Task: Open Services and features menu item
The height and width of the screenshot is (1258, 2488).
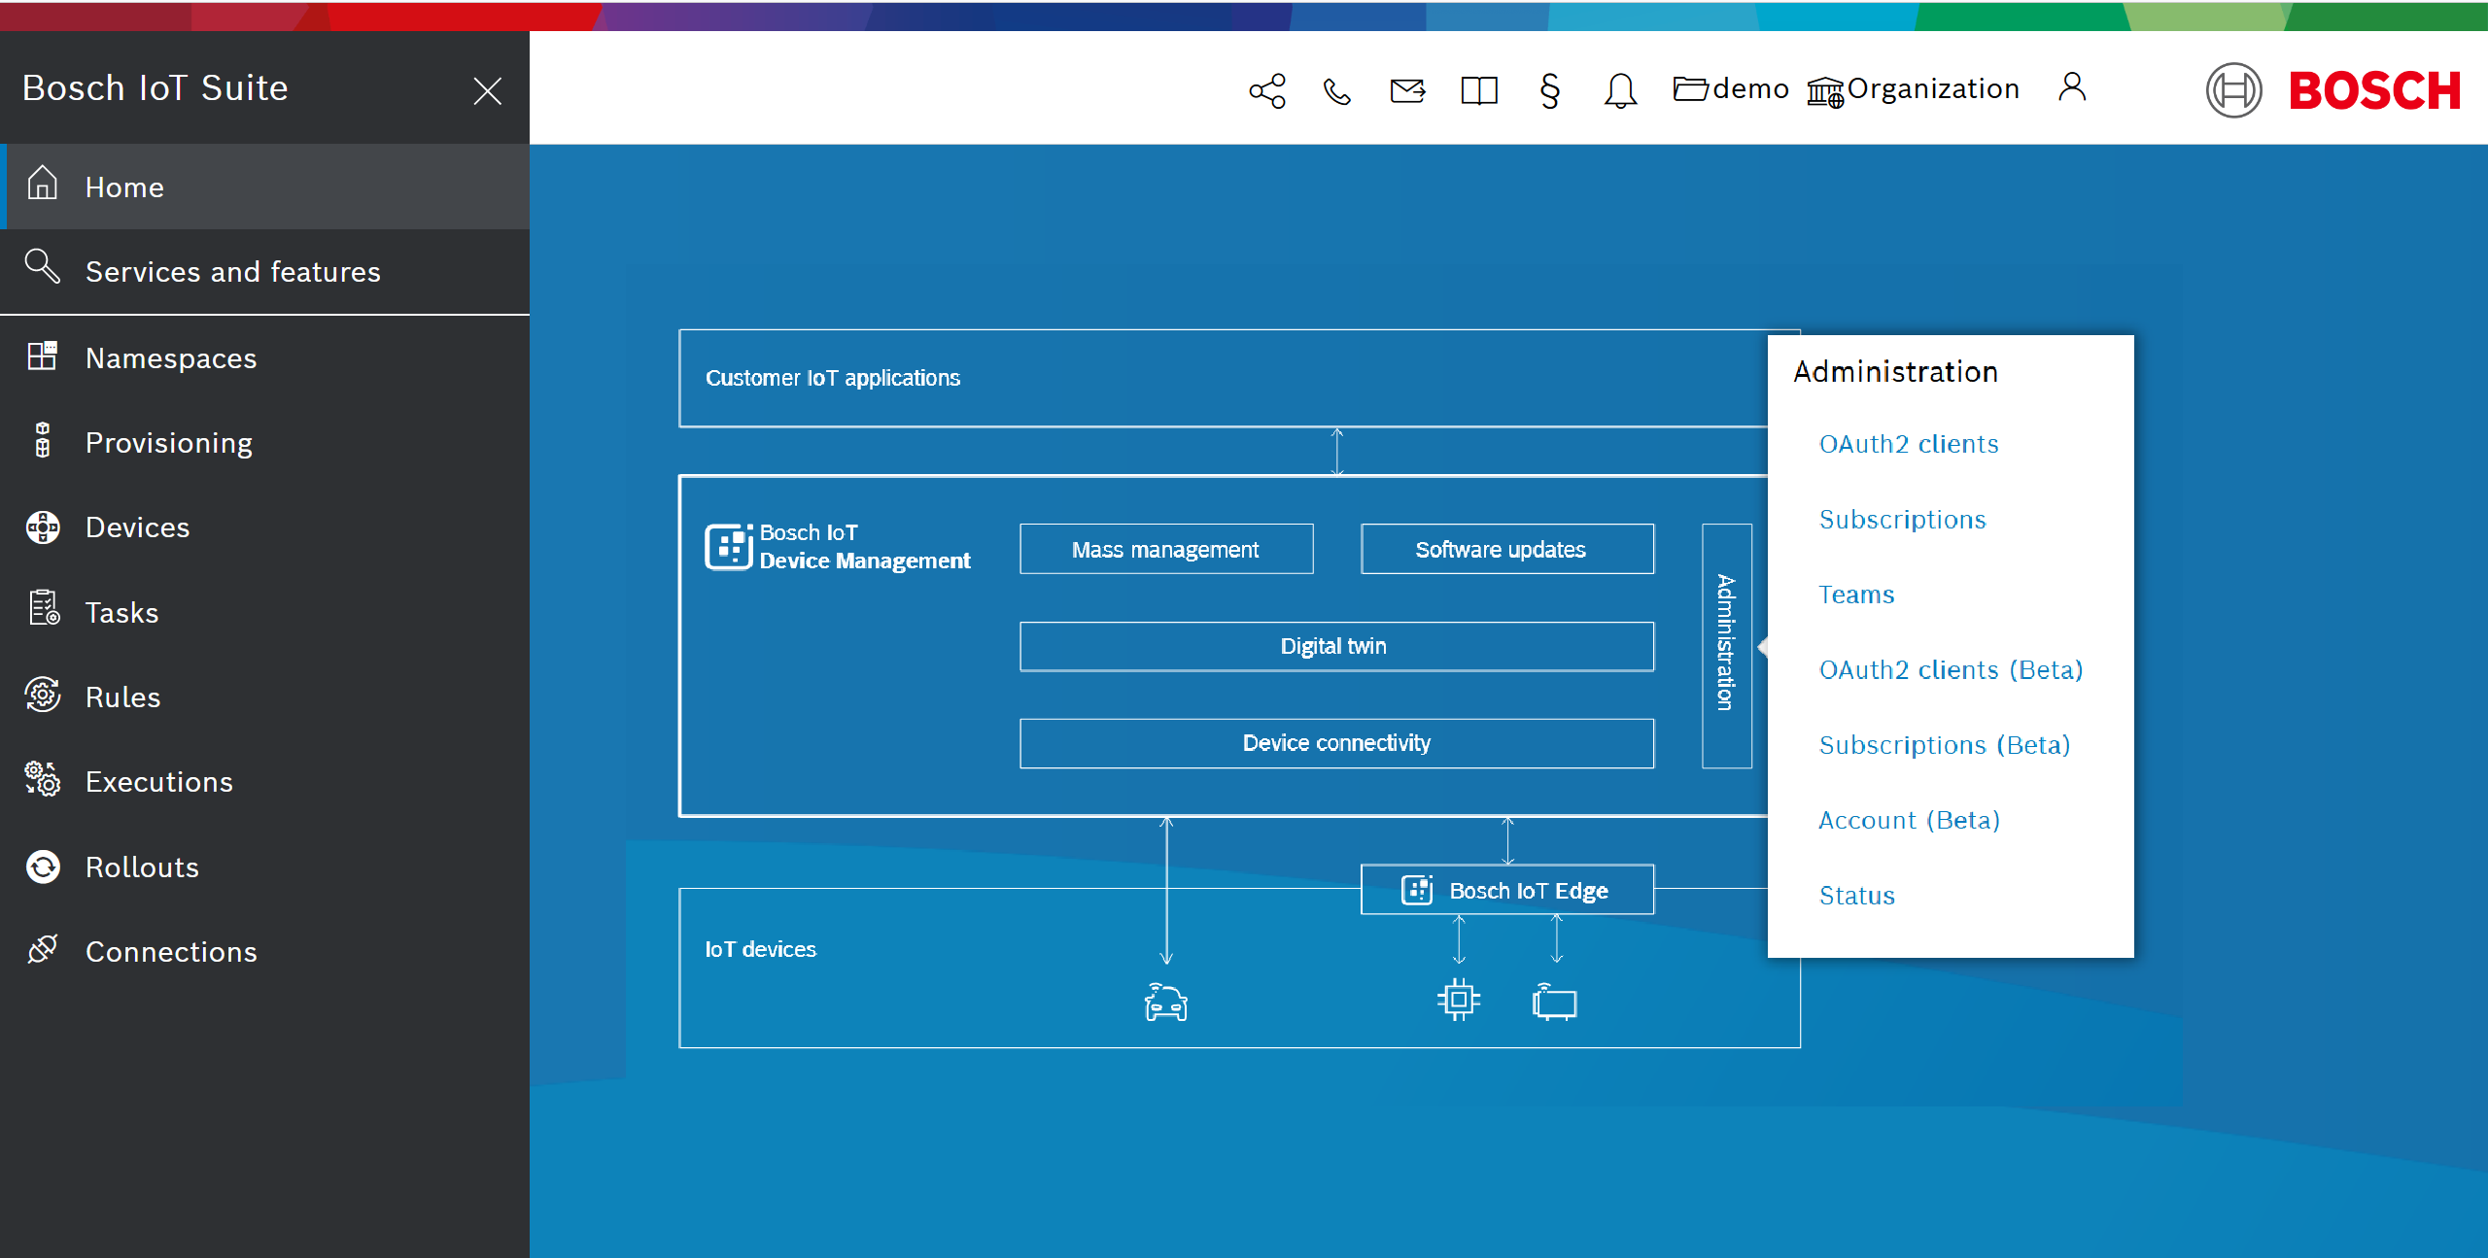Action: coord(264,271)
